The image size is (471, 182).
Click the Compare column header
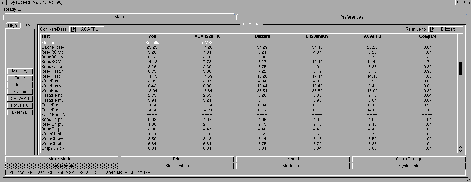428,36
